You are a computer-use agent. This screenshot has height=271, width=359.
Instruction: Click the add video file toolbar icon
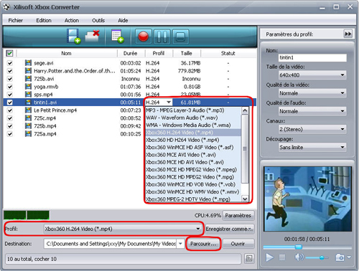[x=73, y=37]
